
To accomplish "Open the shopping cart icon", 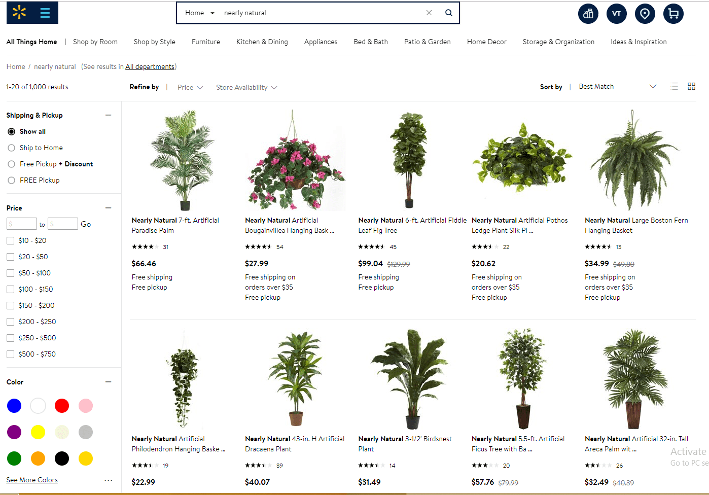I will click(x=673, y=14).
